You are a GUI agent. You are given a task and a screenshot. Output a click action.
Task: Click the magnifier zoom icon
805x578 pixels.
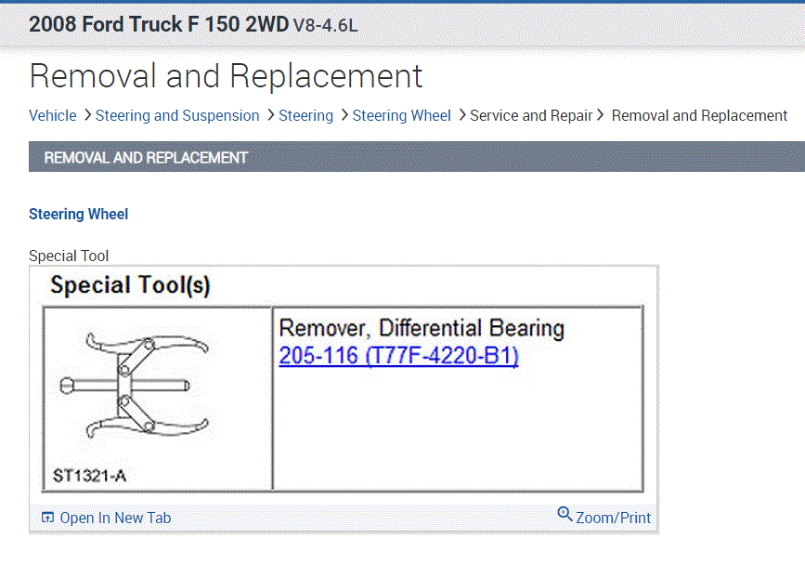tap(565, 514)
